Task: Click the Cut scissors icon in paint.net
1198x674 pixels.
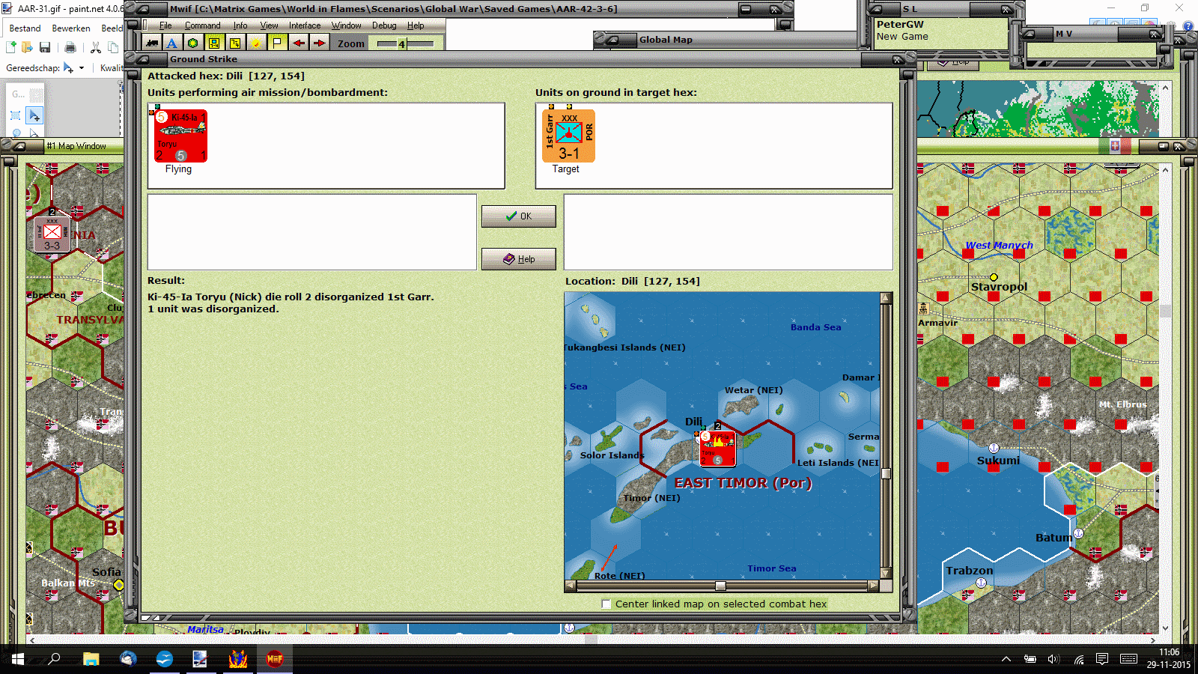Action: [x=96, y=47]
